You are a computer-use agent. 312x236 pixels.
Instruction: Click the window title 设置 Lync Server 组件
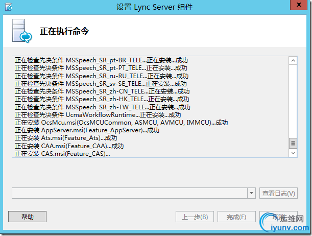pyautogui.click(x=154, y=7)
